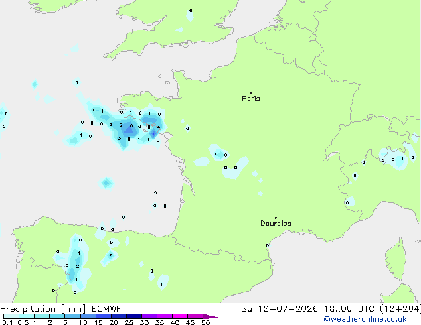421x325 pixels.
Task: Click the 4 mm value near the Brittany coast
Action: (159, 127)
